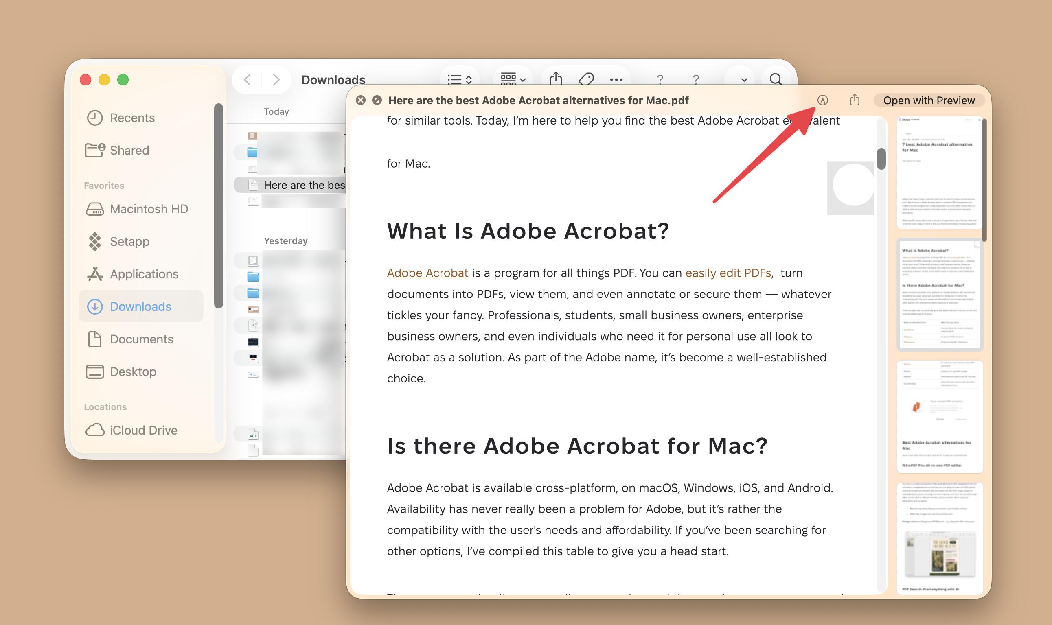Click the Open with Preview button
The image size is (1052, 625).
point(929,100)
